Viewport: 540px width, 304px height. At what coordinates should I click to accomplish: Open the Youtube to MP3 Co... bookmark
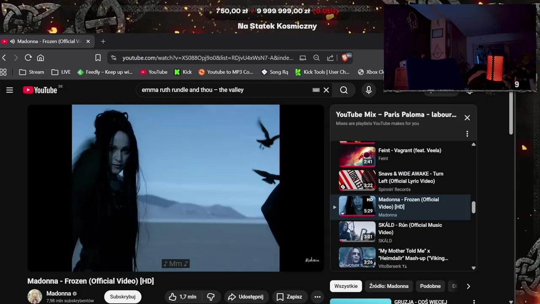tap(226, 72)
